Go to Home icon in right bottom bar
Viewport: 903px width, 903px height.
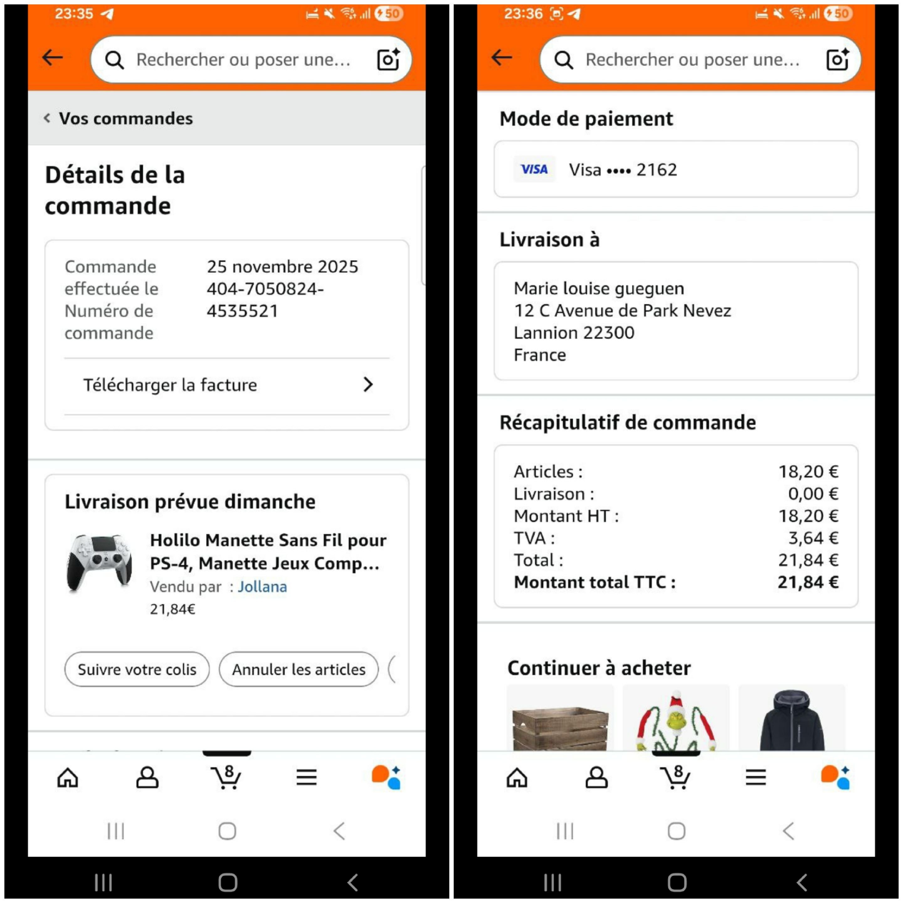coord(517,777)
